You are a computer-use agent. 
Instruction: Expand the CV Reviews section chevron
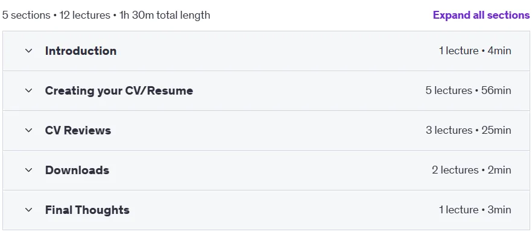(x=29, y=130)
